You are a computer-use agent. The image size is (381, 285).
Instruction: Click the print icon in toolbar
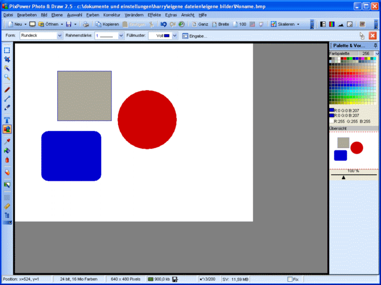86,24
